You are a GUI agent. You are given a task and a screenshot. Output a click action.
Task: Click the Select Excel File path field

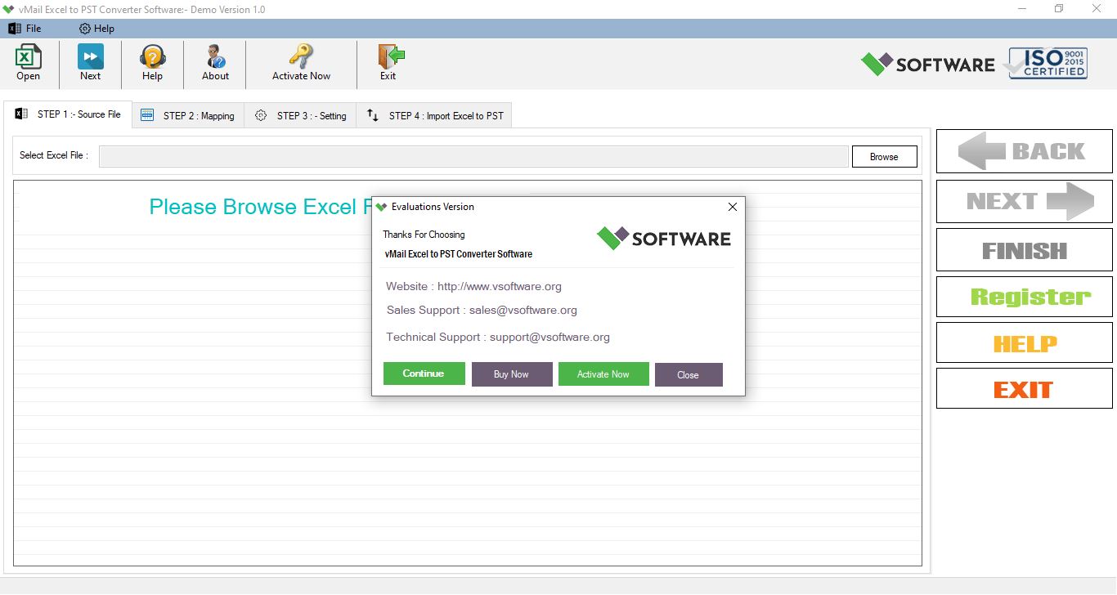(x=473, y=156)
